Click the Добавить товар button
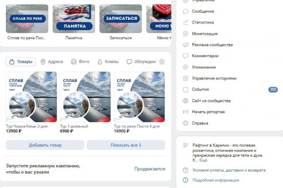Image resolution: width=283 pixels, height=188 pixels. 45,145
